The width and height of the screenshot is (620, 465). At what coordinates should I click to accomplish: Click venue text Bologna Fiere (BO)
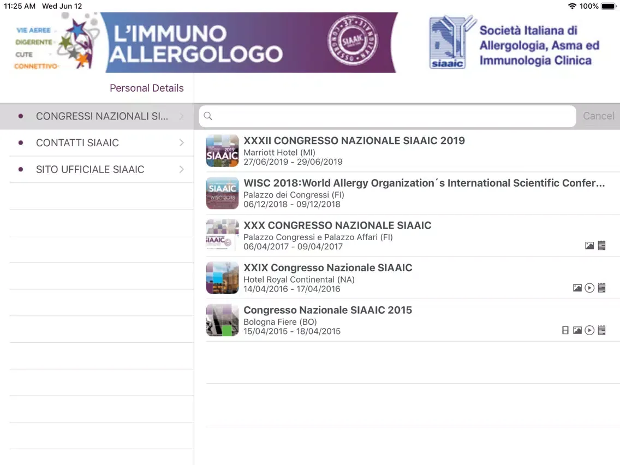pyautogui.click(x=281, y=321)
